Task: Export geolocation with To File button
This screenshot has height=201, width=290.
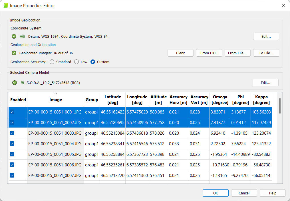Action: click(266, 53)
